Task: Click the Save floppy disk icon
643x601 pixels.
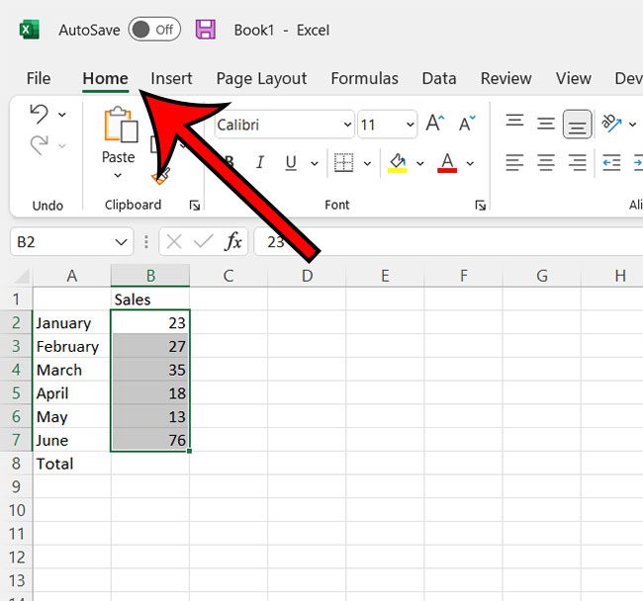Action: tap(206, 30)
